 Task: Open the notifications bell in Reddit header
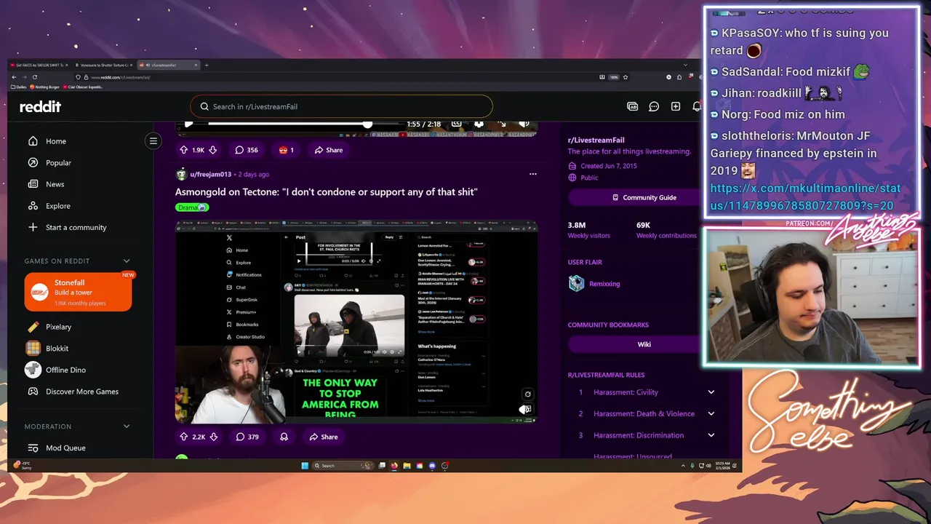coord(696,106)
